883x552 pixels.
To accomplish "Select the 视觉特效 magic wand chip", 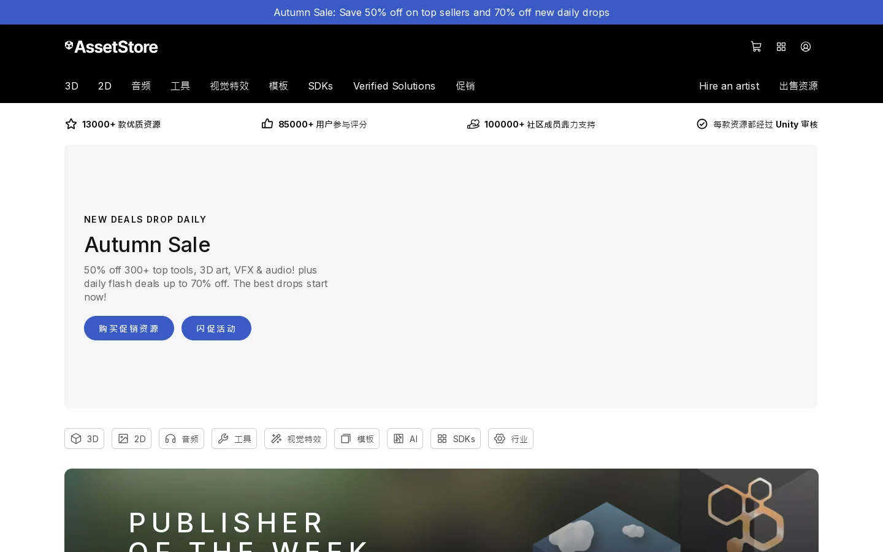I will point(296,439).
